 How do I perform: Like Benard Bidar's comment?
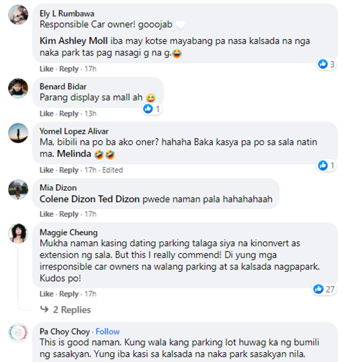46,114
